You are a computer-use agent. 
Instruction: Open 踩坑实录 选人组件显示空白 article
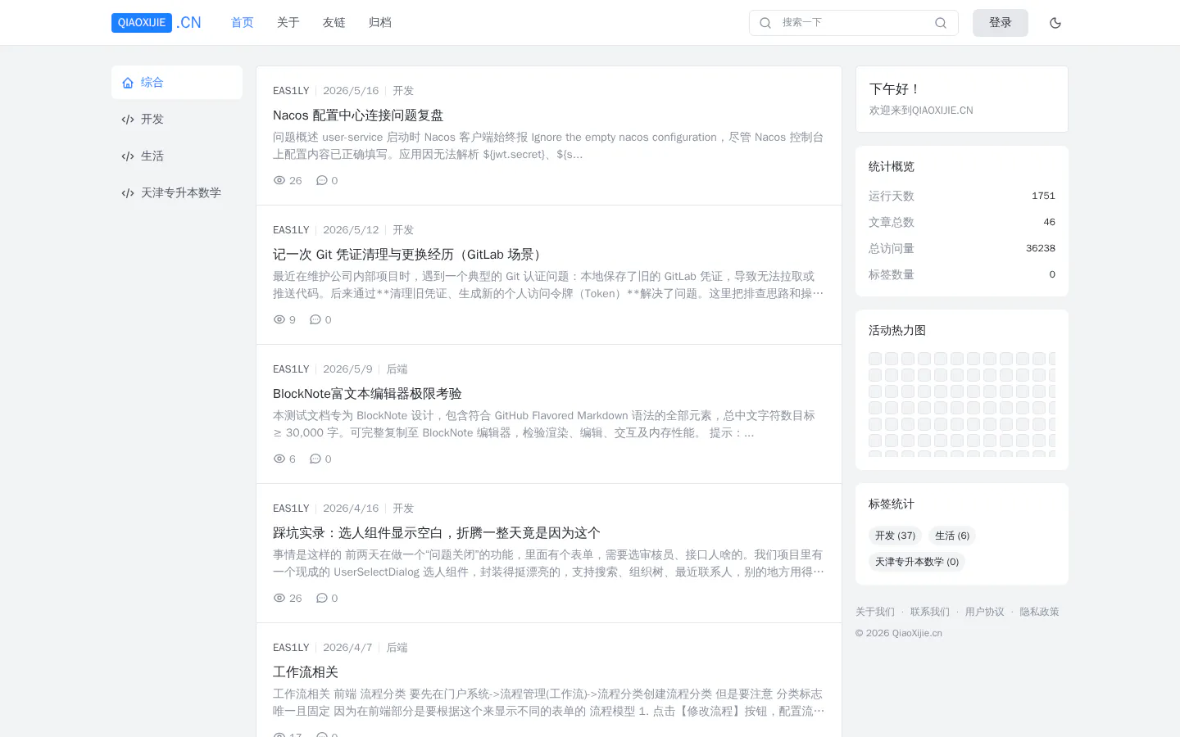(x=437, y=533)
